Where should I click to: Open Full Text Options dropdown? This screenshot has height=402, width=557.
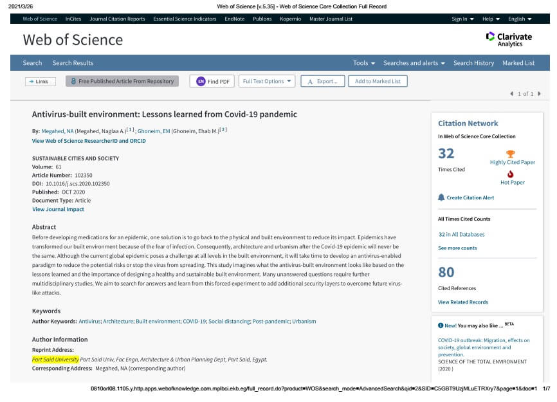click(267, 81)
